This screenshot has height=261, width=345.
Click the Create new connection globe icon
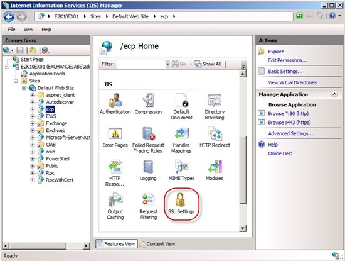(7, 50)
